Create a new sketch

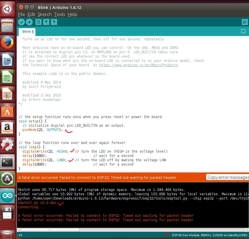tap(38, 22)
